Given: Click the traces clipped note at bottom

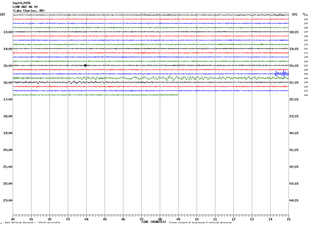Looking at the screenshot, I should (x=200, y=223).
